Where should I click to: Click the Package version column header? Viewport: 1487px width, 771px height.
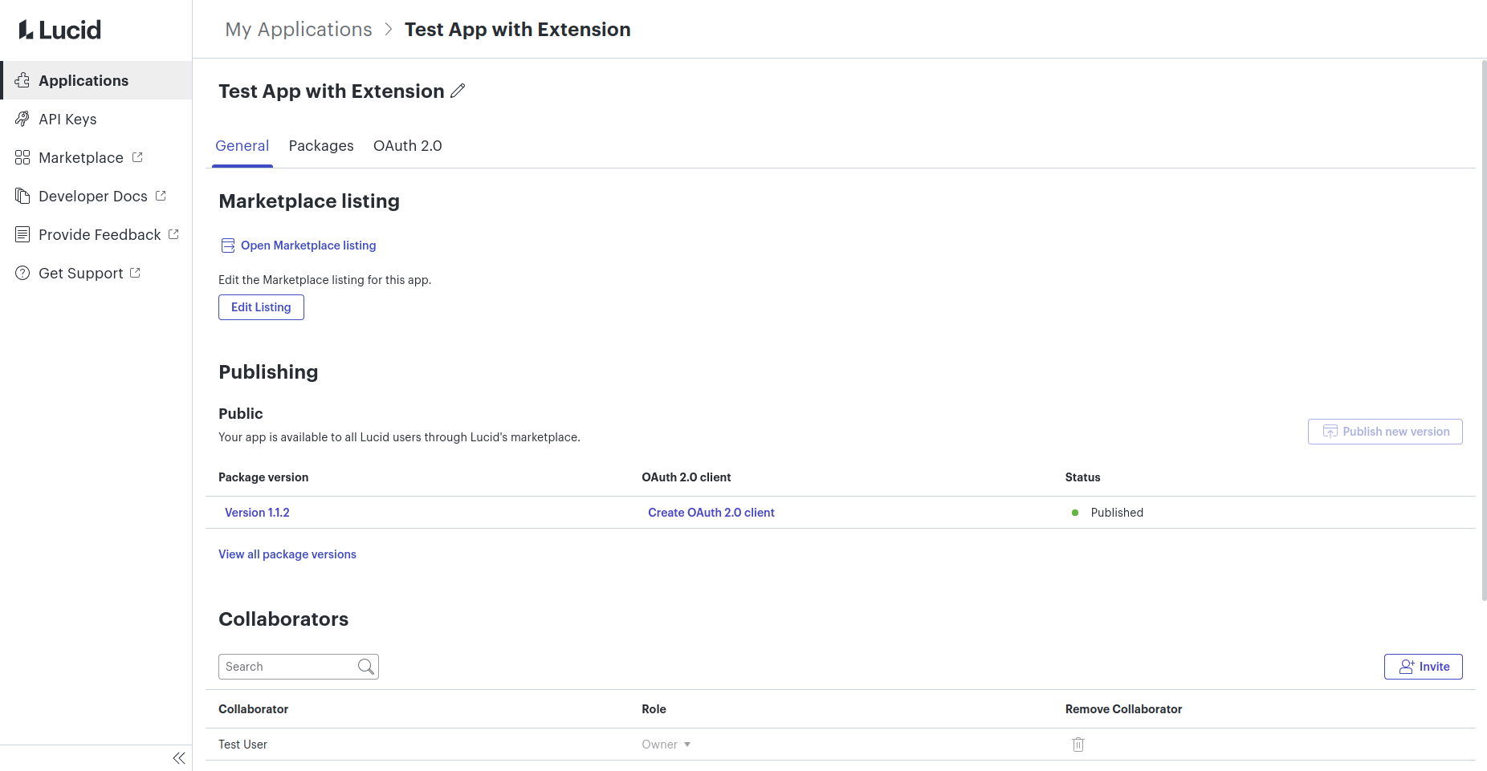coord(263,477)
